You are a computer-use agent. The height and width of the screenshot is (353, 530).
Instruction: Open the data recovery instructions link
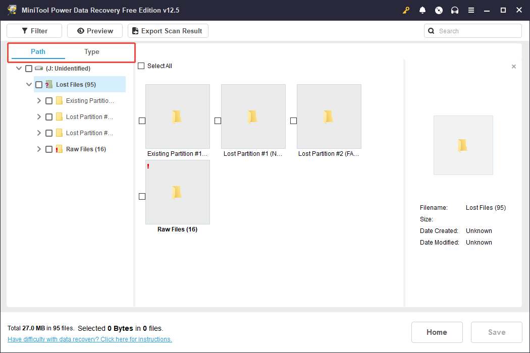pos(89,339)
